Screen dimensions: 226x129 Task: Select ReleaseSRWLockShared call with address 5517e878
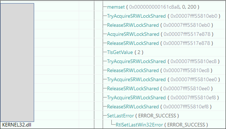pyautogui.click(x=160, y=43)
